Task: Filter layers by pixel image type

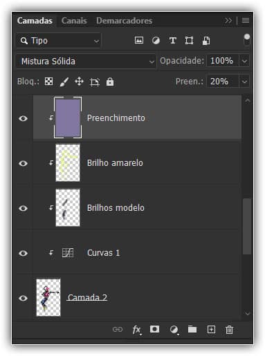Action: 139,40
